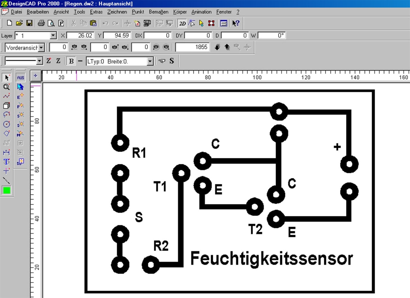Open the Animation menu
This screenshot has width=410, height=298.
coord(201,12)
